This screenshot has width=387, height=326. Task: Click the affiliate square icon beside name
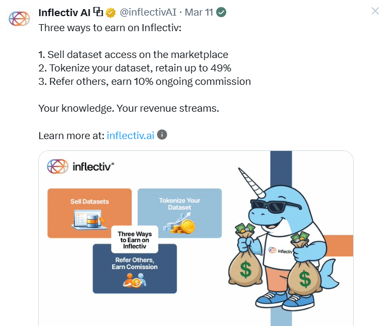98,12
